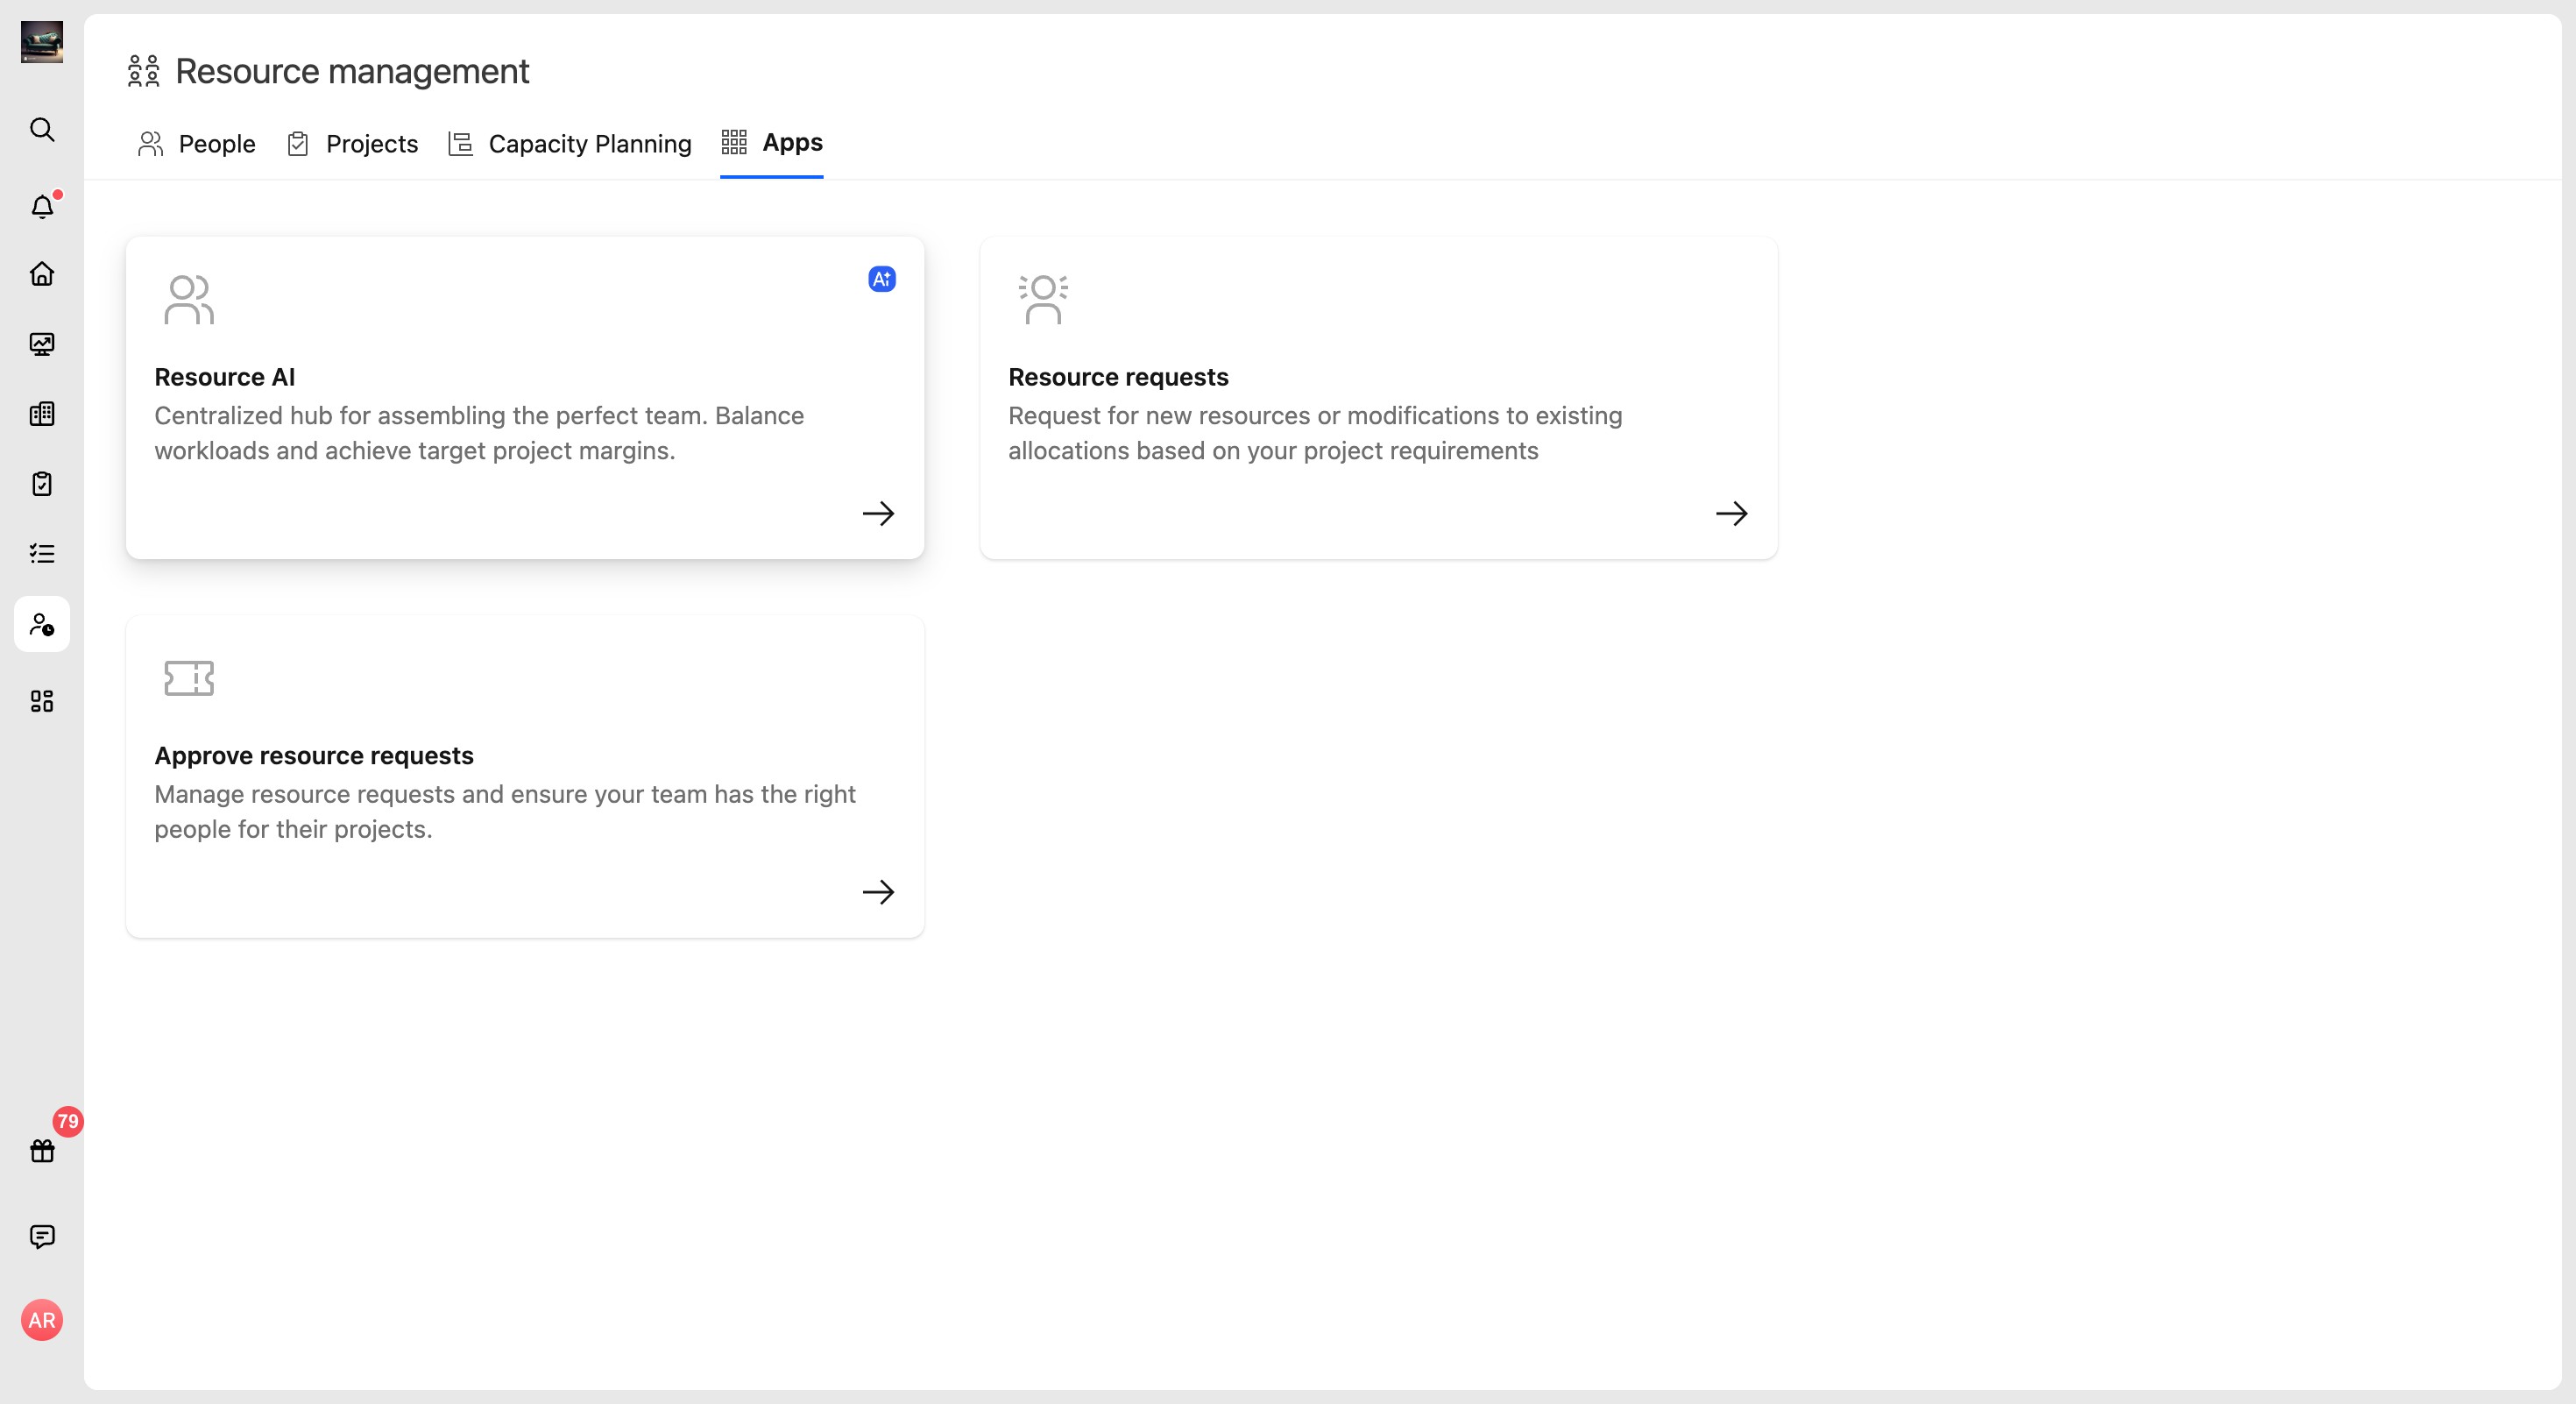Click the Approve resource requests card title
The height and width of the screenshot is (1404, 2576).
pyautogui.click(x=314, y=755)
